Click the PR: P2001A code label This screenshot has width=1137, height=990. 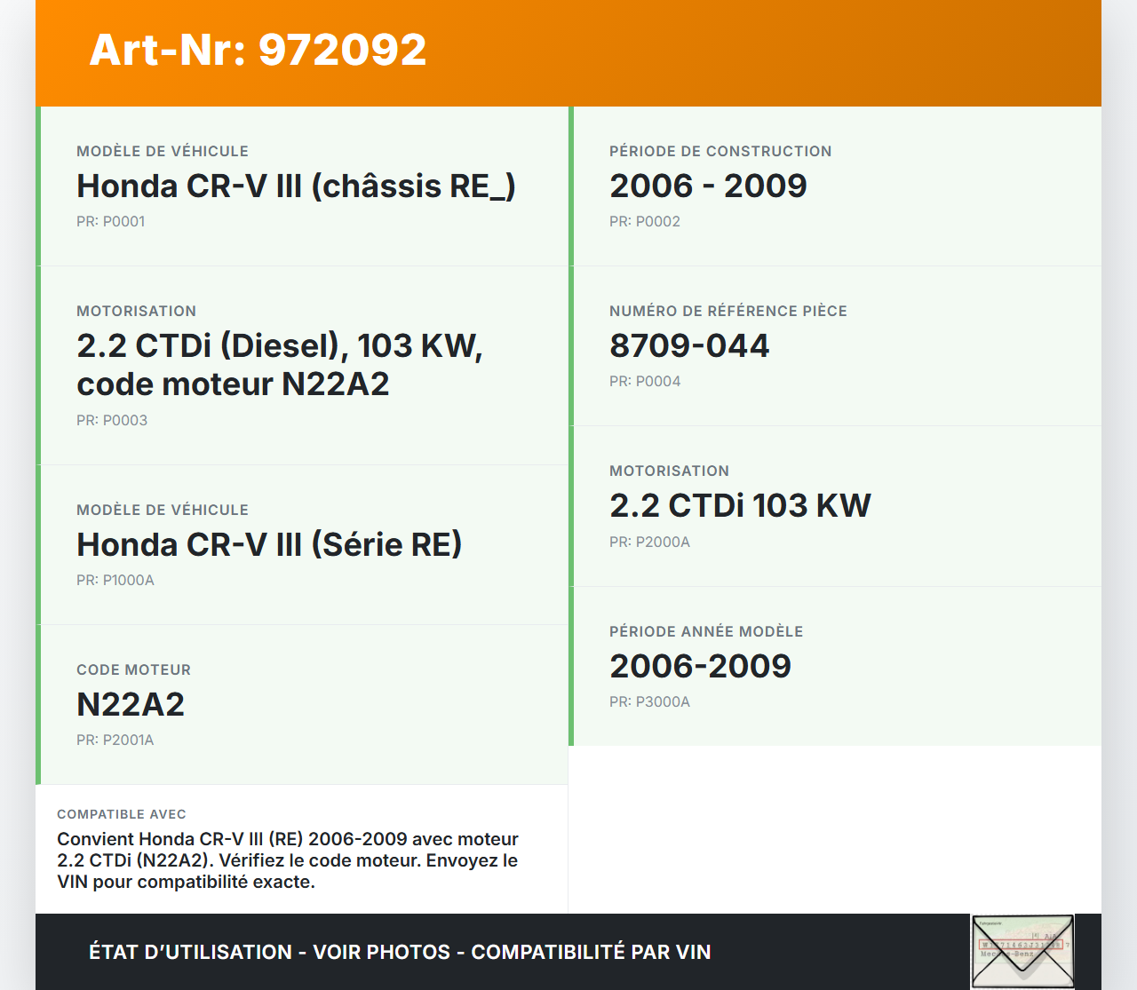click(x=115, y=741)
